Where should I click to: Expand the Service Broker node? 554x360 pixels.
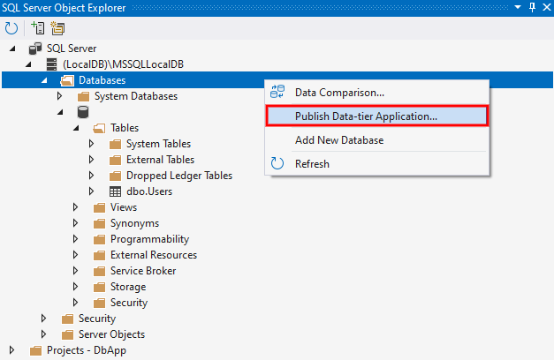75,271
